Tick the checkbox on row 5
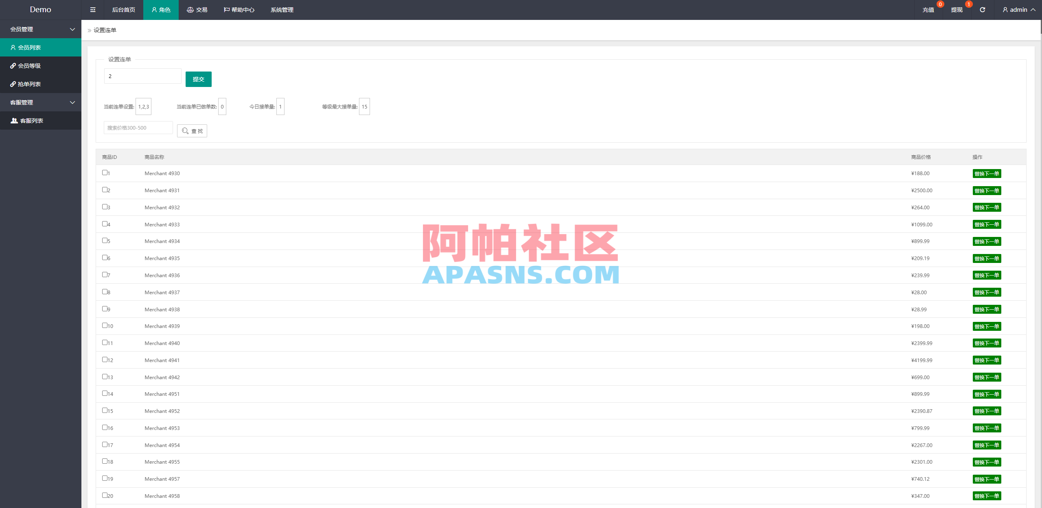1042x508 pixels. (x=105, y=240)
